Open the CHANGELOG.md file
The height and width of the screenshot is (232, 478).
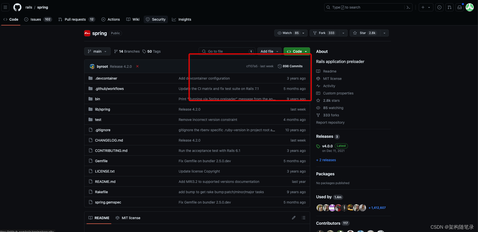coord(109,140)
